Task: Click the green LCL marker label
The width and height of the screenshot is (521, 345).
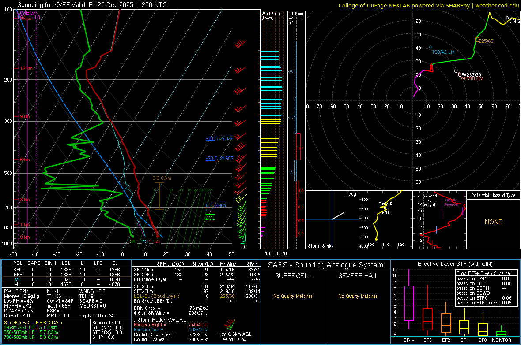Action: point(210,218)
